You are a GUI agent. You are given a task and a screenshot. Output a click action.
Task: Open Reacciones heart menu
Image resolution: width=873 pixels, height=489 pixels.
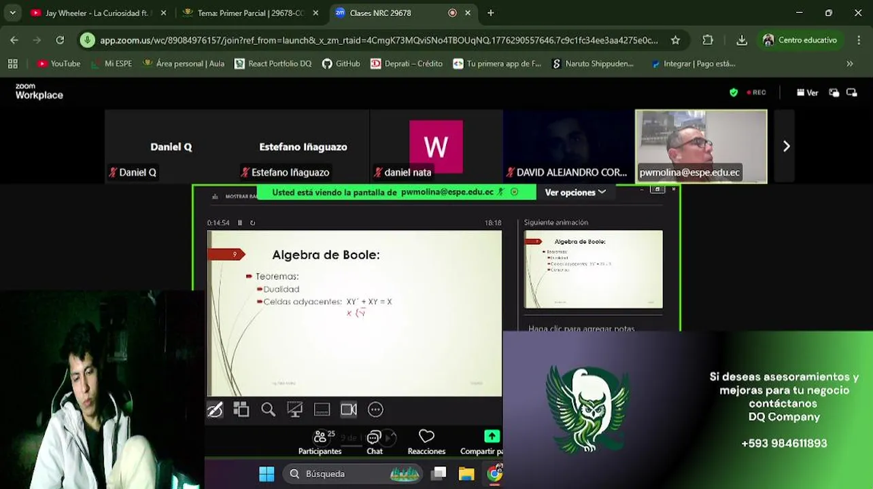click(x=426, y=442)
